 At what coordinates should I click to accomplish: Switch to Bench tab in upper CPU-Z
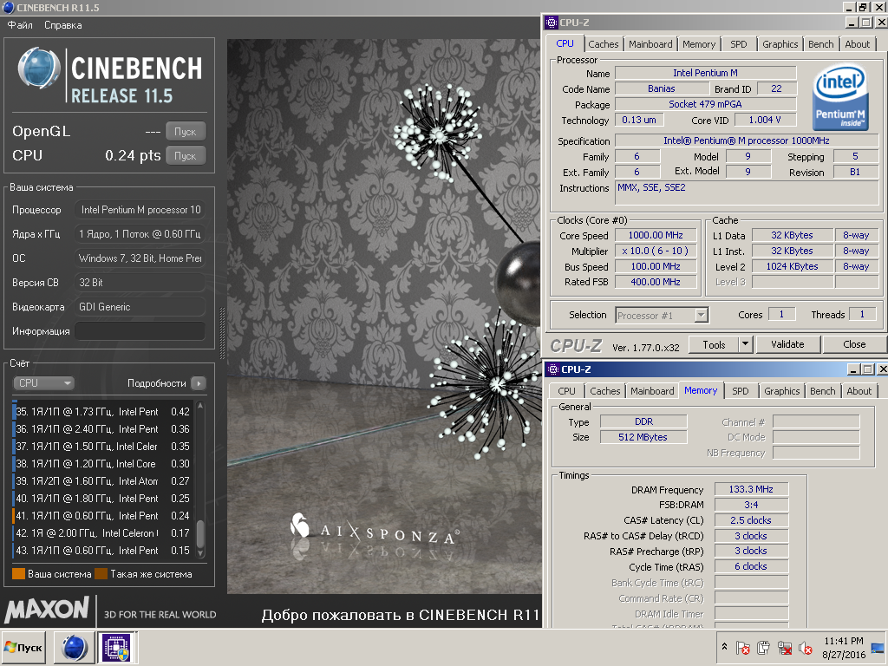(820, 44)
